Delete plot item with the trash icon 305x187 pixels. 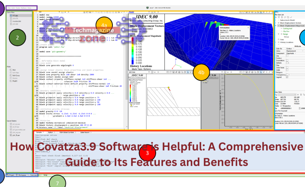tap(282, 17)
